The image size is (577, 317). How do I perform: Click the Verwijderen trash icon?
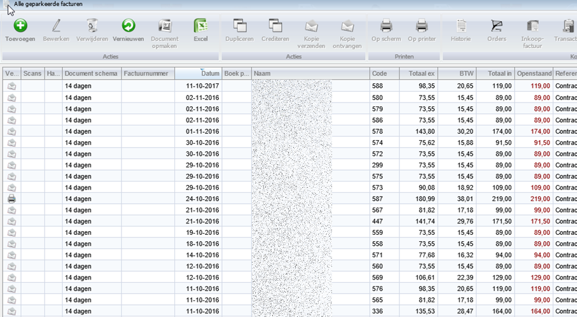click(93, 27)
